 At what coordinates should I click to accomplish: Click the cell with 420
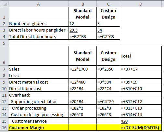[x=141, y=121]
